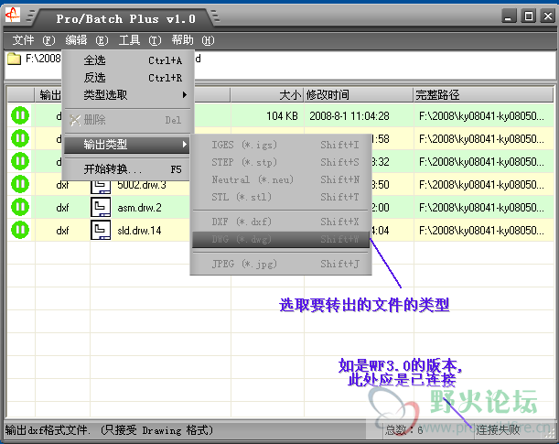The height and width of the screenshot is (444, 559).
Task: Click green pause icon of sld.drw.14 row
Action: click(20, 230)
